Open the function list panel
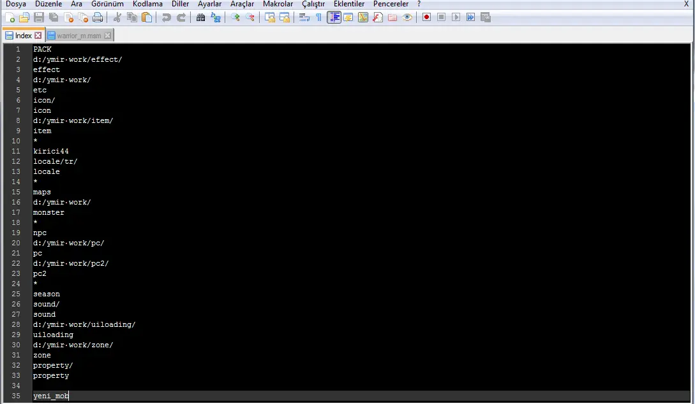Viewport: 695px width, 404px height. 378,18
